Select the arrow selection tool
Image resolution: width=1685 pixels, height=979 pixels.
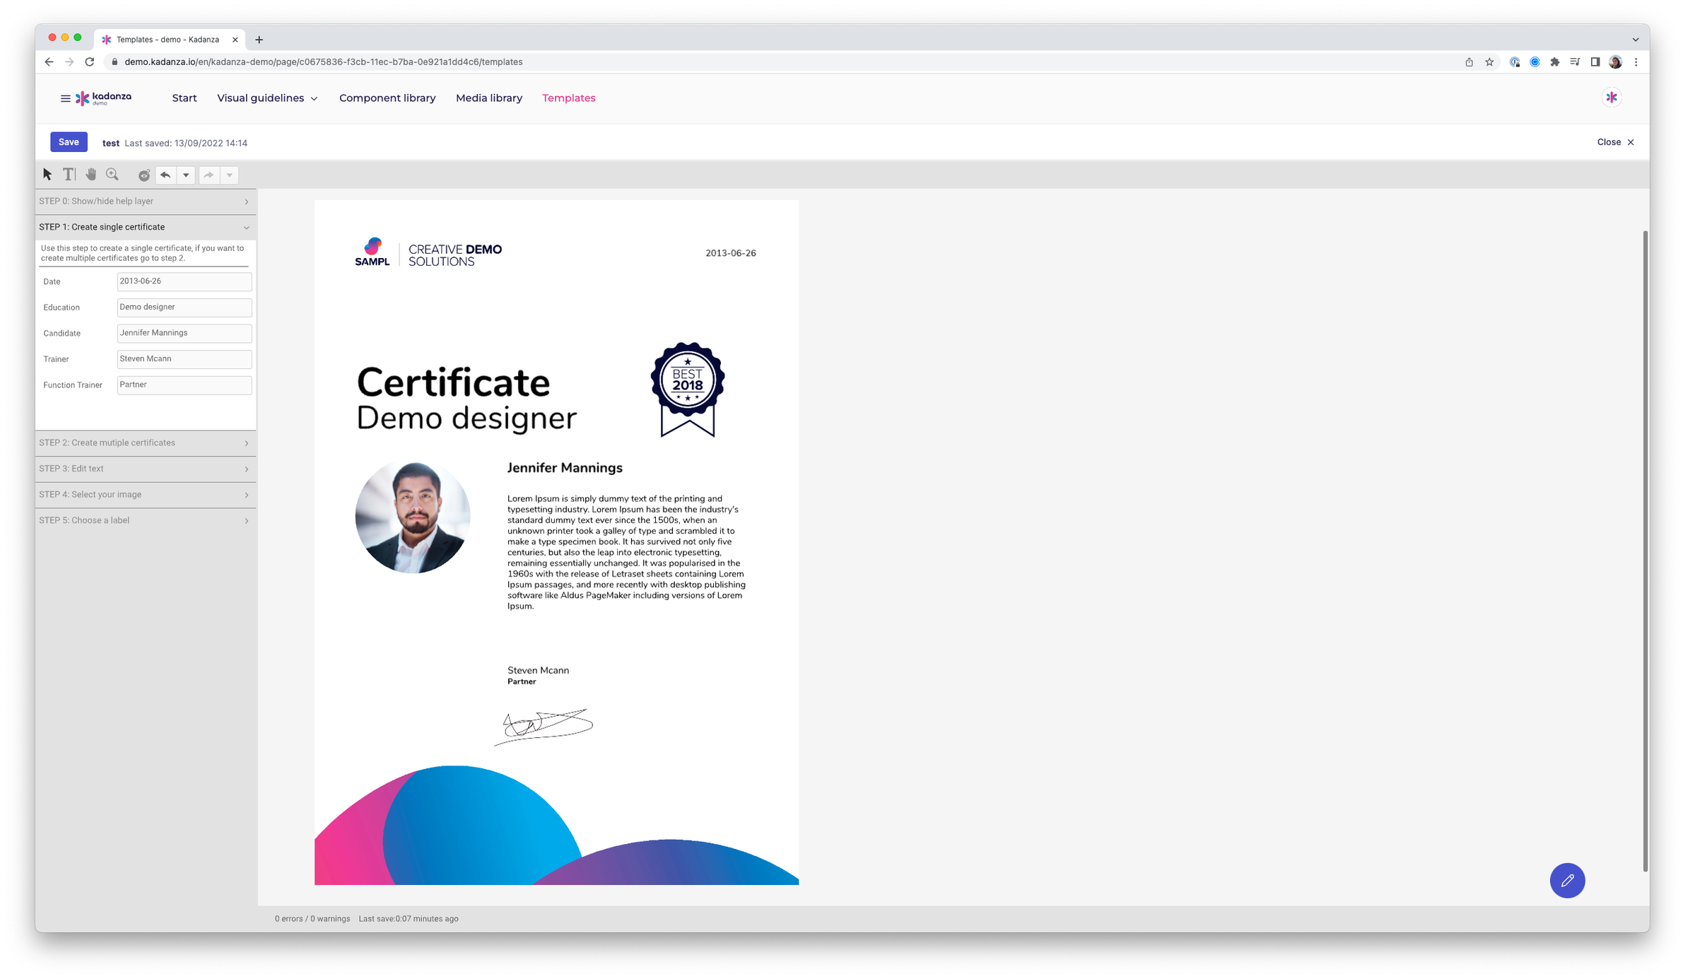(46, 174)
